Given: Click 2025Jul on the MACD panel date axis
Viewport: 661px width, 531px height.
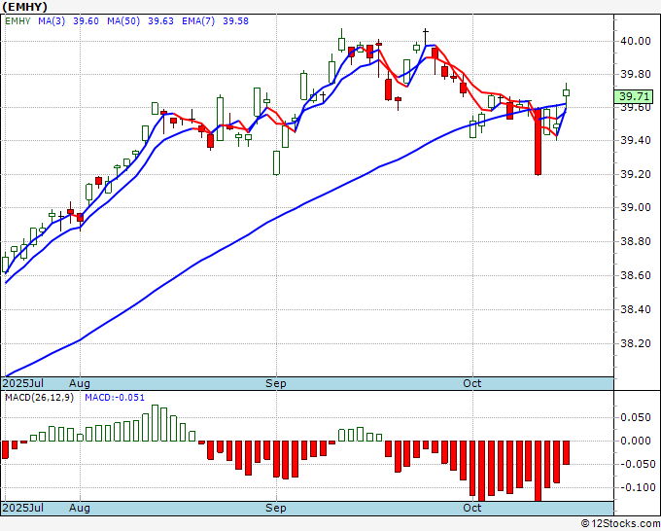Looking at the screenshot, I should click(23, 508).
